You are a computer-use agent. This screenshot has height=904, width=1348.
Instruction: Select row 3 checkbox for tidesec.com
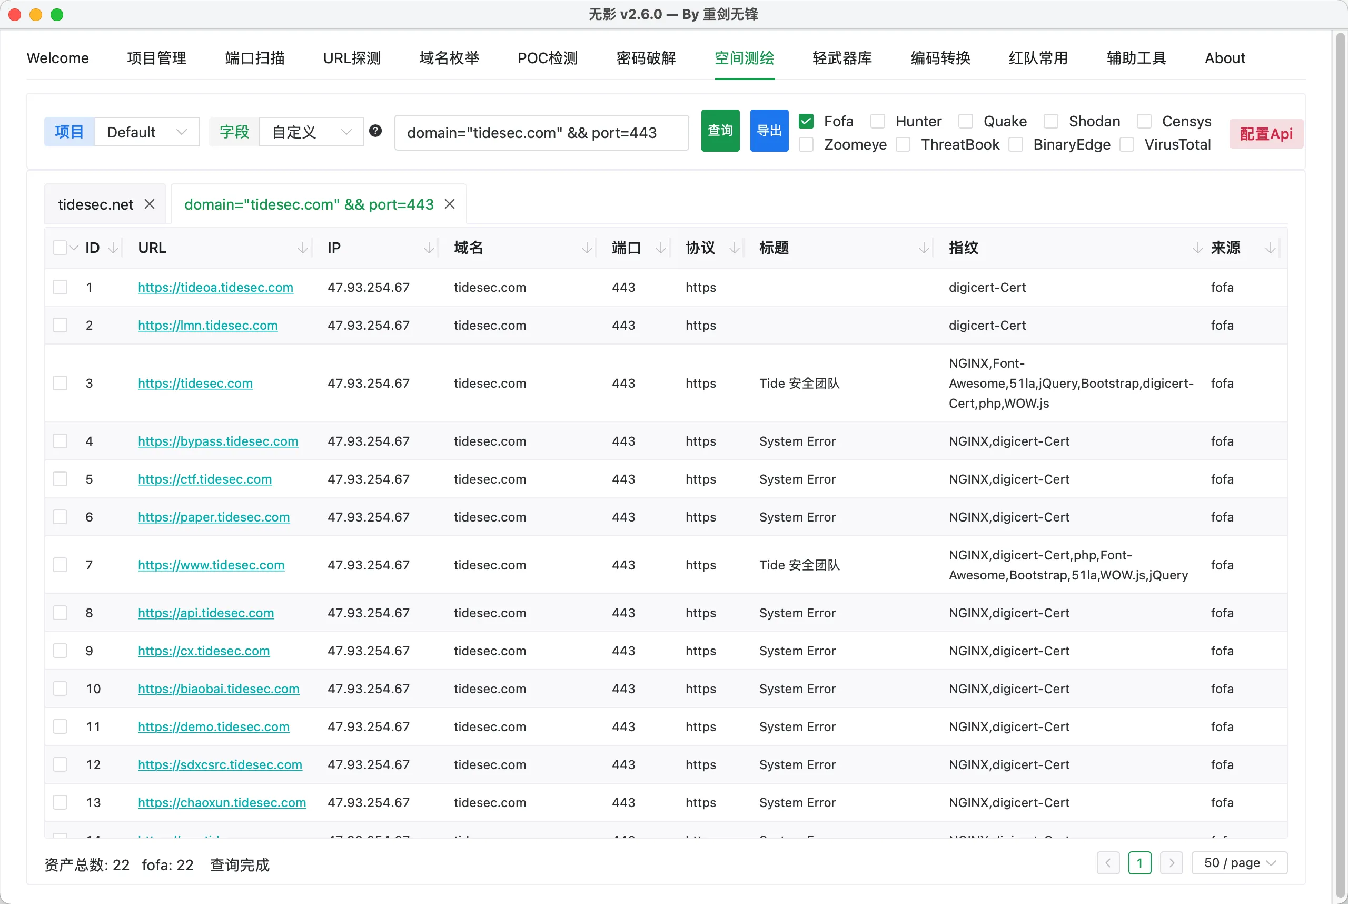point(60,384)
